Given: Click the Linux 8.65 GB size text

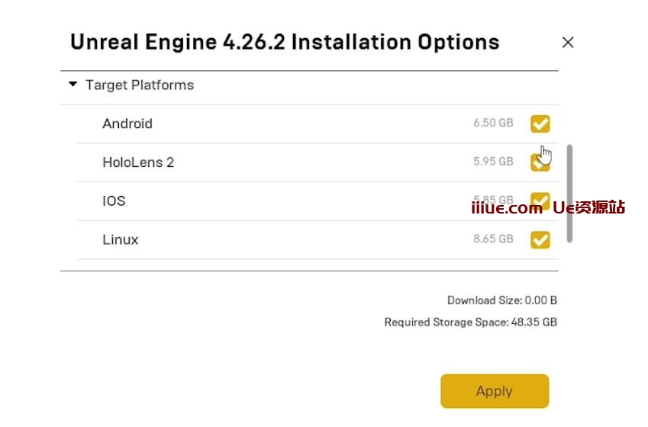Looking at the screenshot, I should (x=493, y=239).
